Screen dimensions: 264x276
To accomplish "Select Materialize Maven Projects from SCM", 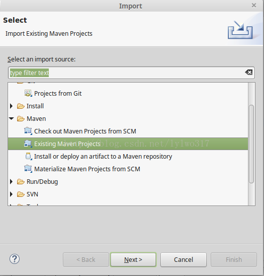I will [x=87, y=169].
